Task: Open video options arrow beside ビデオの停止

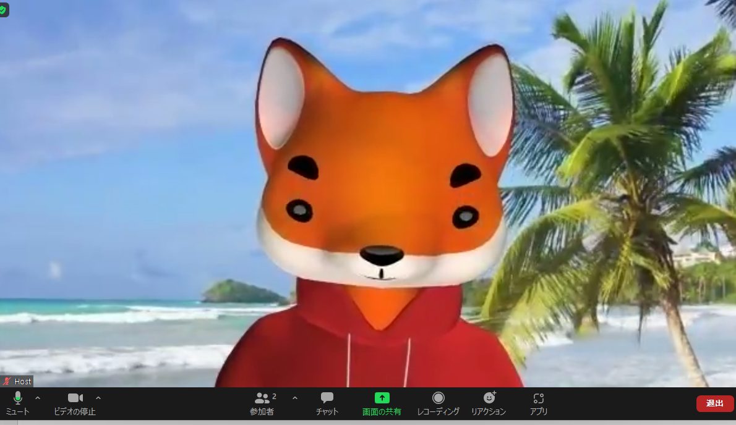Action: (98, 398)
